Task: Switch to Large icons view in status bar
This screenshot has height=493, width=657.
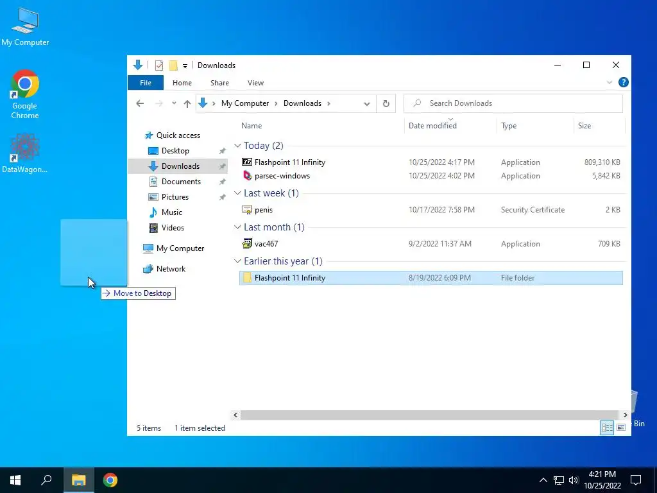Action: [621, 428]
